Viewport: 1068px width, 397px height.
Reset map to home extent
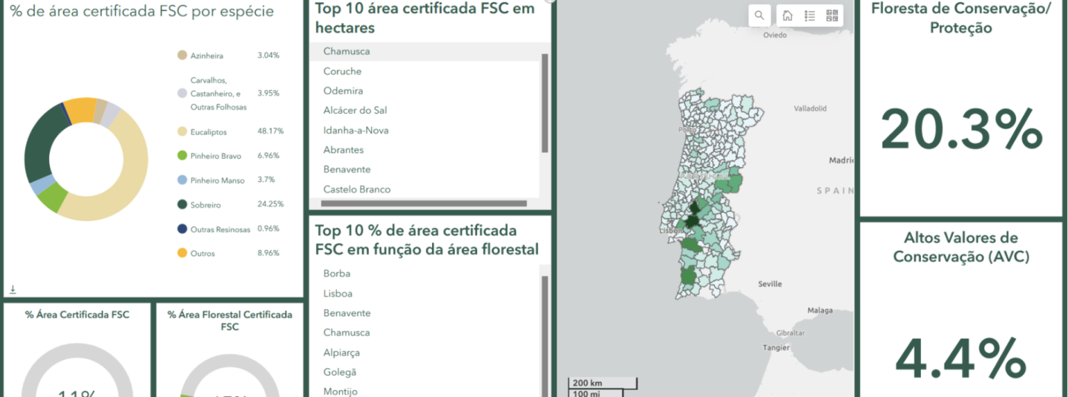pos(787,16)
